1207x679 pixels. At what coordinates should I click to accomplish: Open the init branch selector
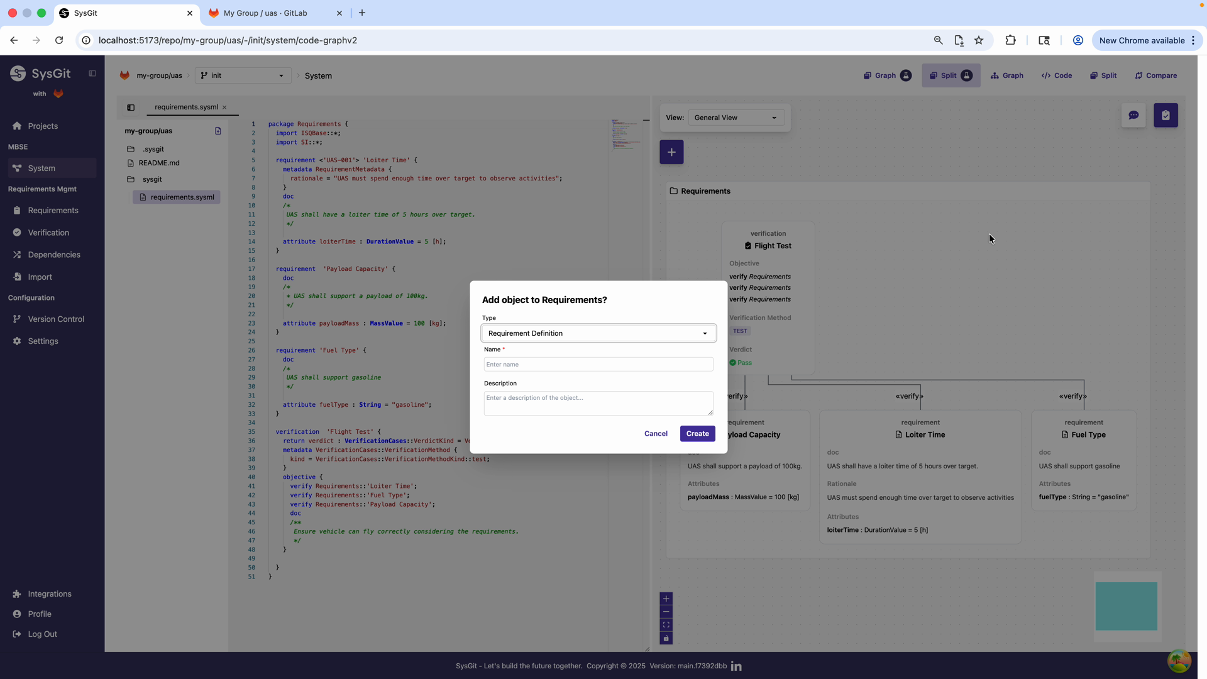pos(242,75)
